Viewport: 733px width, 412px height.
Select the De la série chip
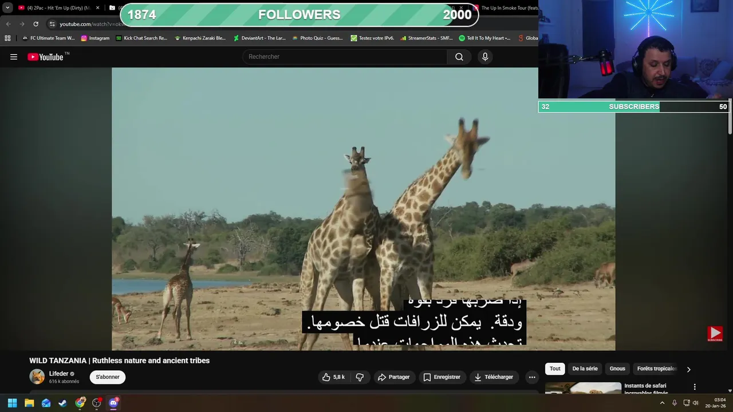click(x=585, y=369)
